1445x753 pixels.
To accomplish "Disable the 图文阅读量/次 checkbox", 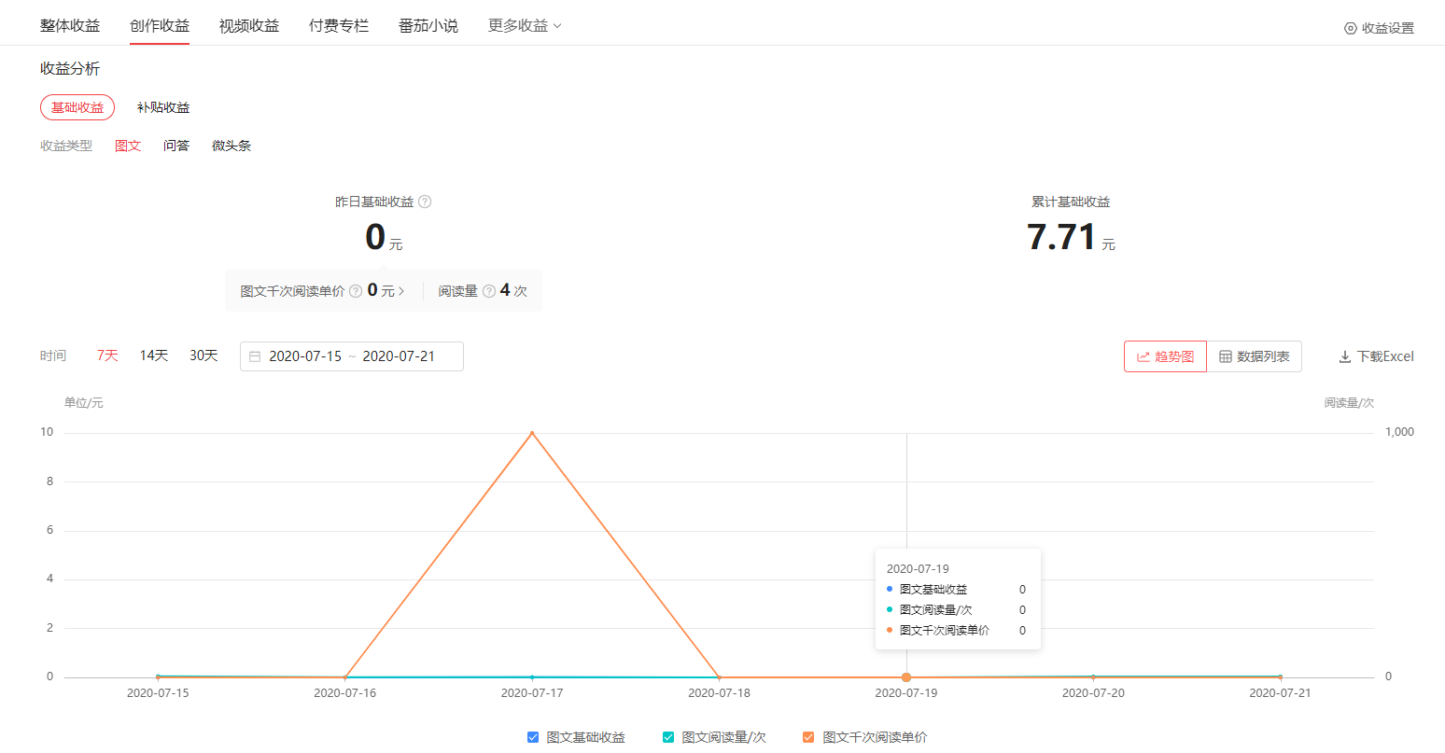I will tap(667, 736).
